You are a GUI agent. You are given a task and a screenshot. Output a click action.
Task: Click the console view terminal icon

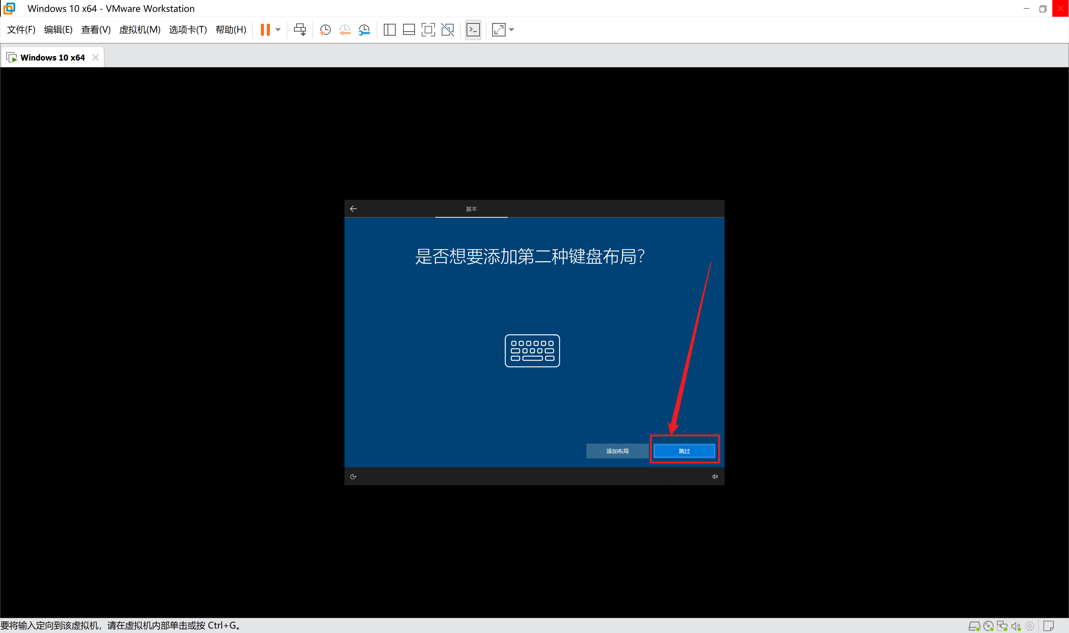(x=473, y=29)
